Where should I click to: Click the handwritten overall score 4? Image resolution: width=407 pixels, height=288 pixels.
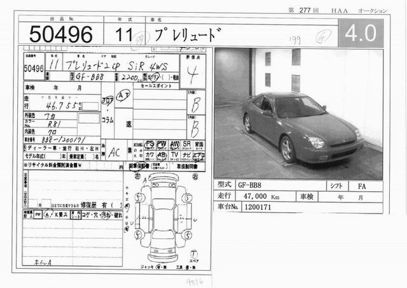192,75
